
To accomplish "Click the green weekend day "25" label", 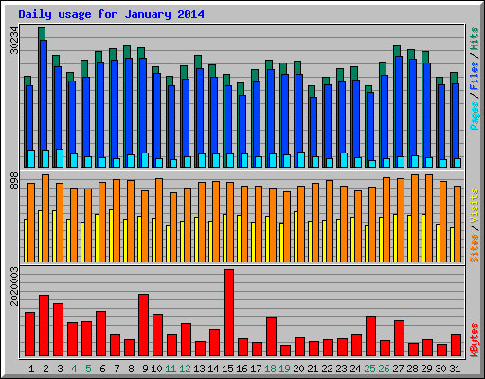I will pyautogui.click(x=369, y=369).
